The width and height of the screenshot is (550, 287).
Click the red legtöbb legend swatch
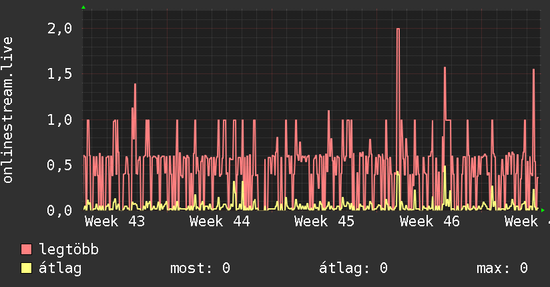point(26,249)
